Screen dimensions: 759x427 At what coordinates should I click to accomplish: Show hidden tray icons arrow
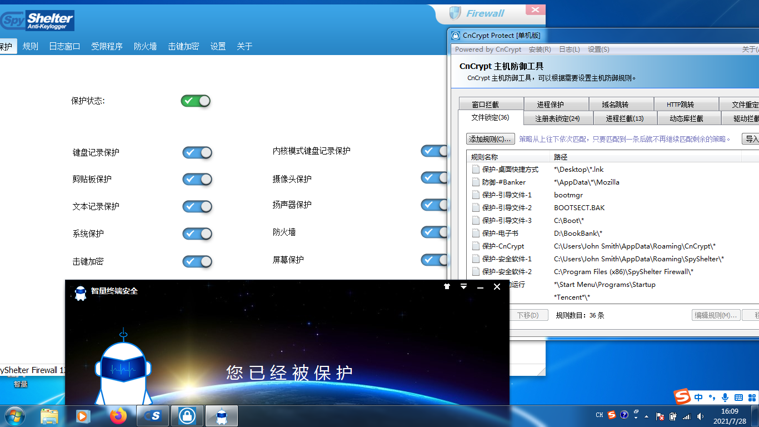(x=646, y=416)
